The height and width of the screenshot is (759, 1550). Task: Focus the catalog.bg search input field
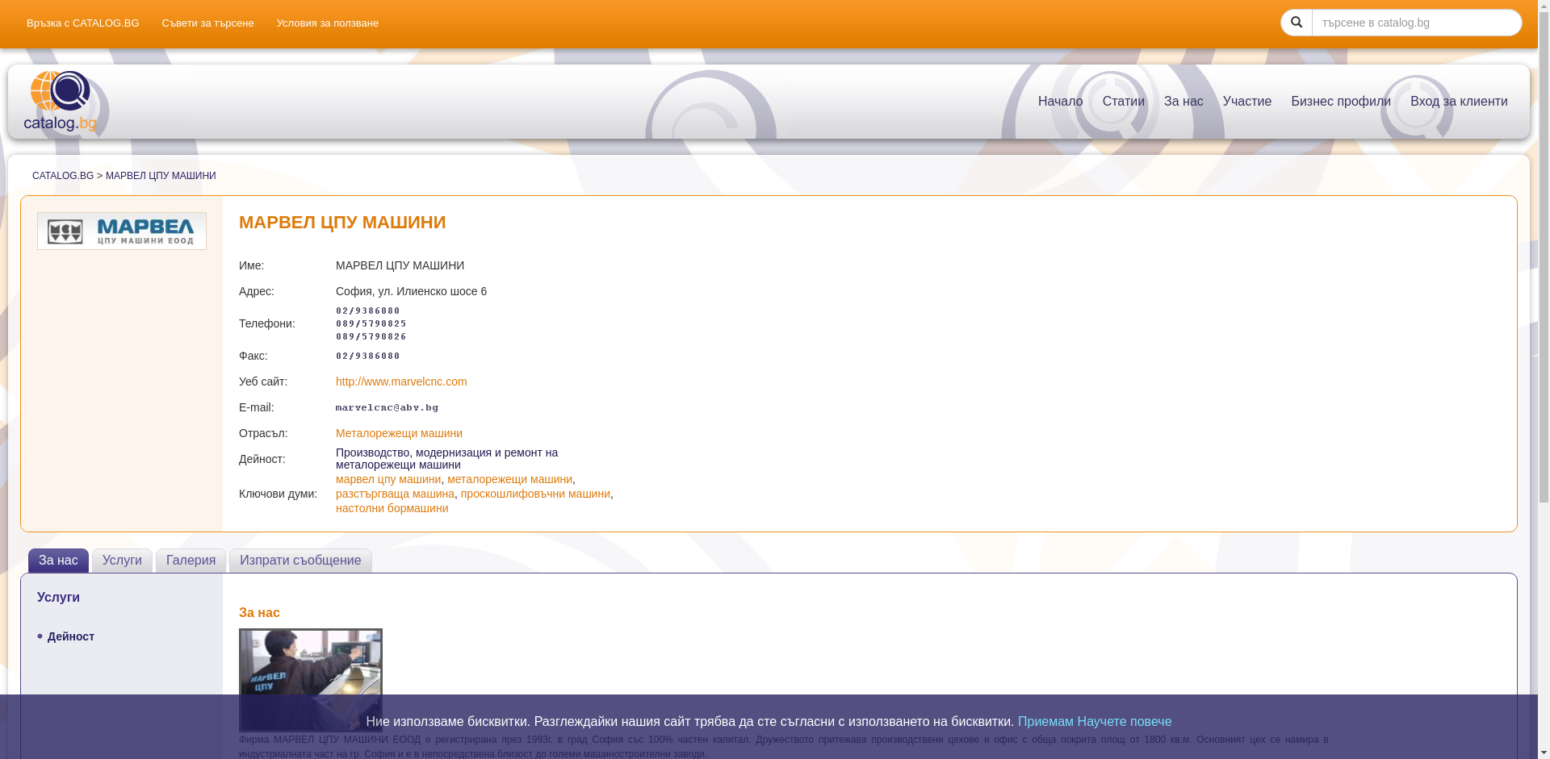pos(1416,23)
